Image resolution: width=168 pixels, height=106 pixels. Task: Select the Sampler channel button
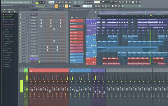(x=34, y=17)
